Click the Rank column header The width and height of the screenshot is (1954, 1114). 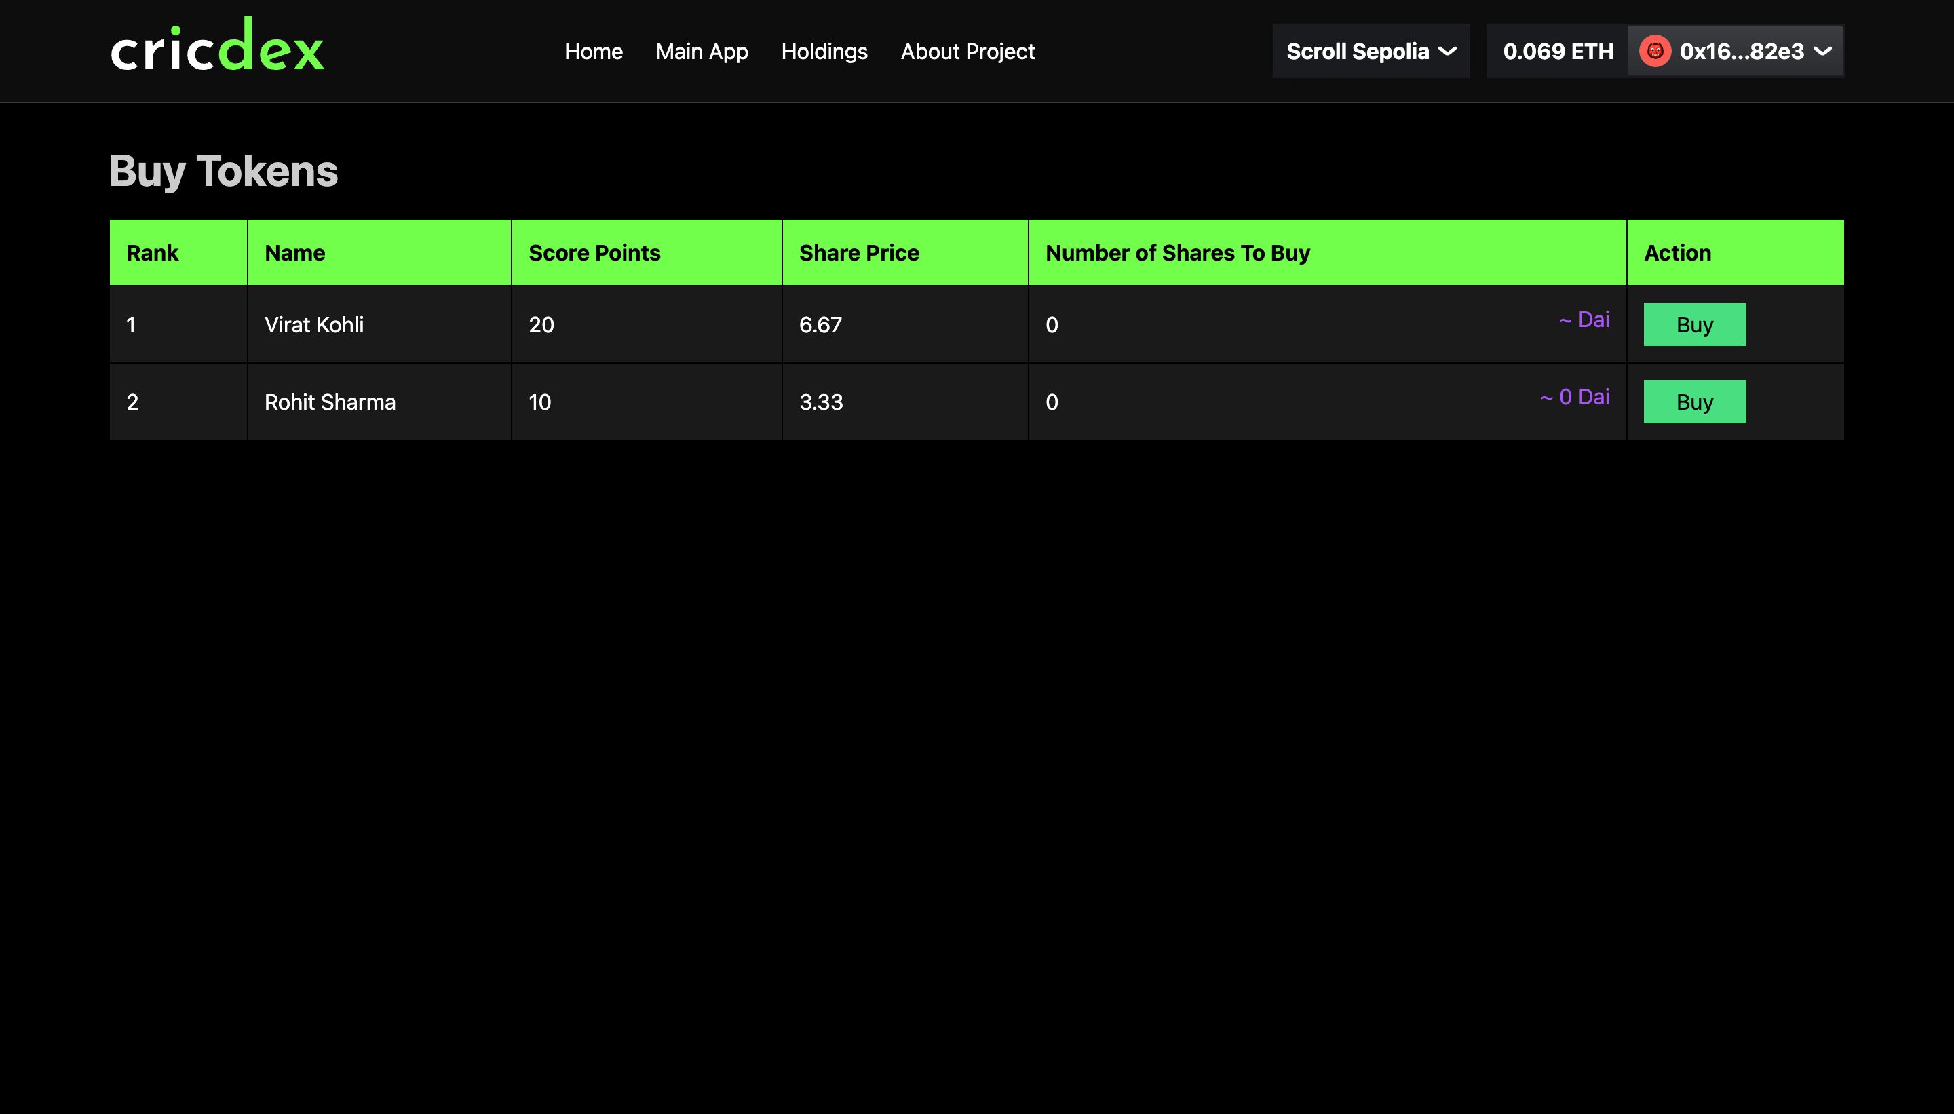click(x=178, y=252)
